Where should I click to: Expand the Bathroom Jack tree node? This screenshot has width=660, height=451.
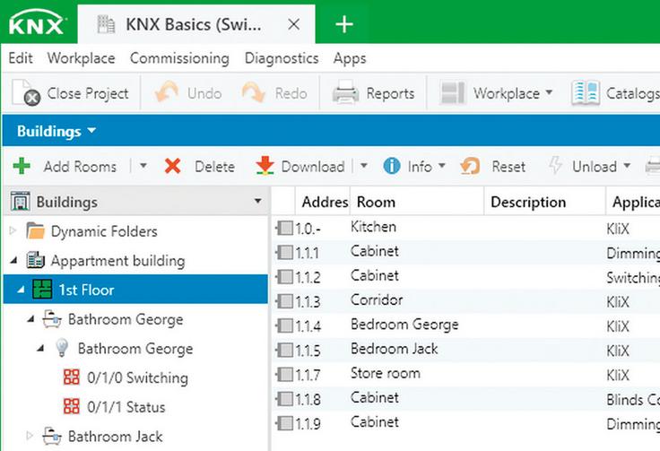30,437
